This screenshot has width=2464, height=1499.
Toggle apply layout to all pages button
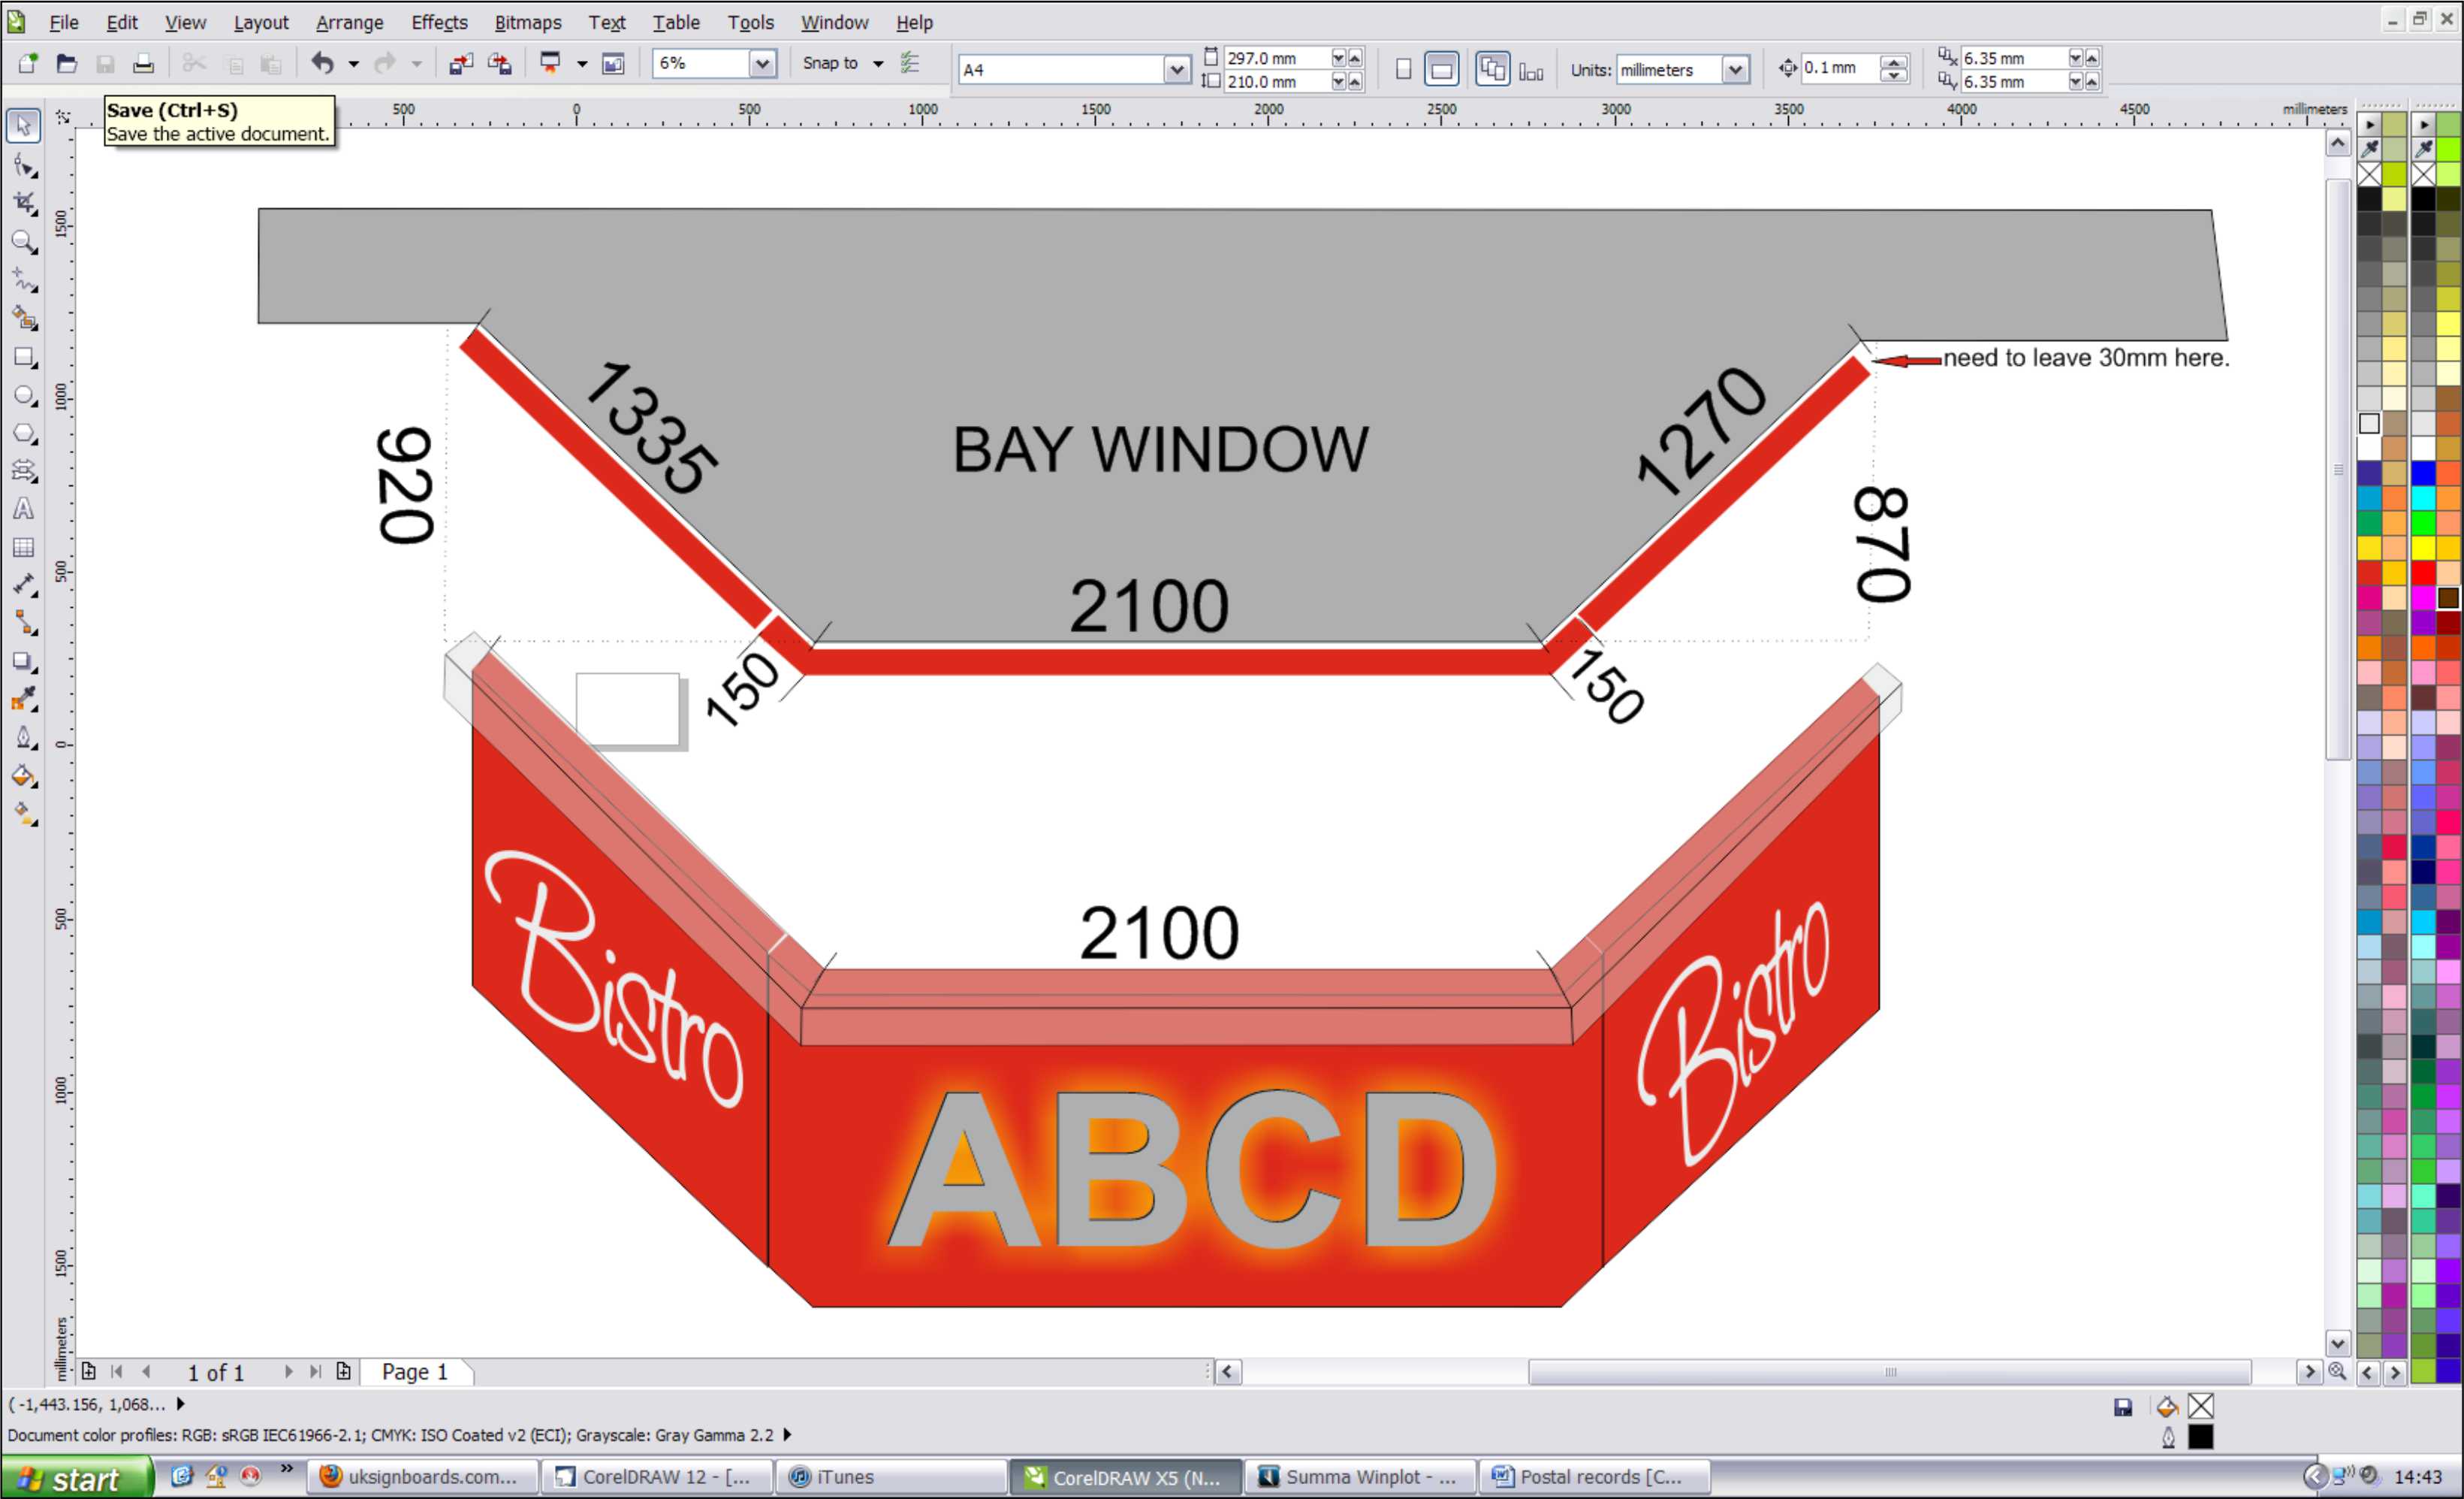[1492, 69]
